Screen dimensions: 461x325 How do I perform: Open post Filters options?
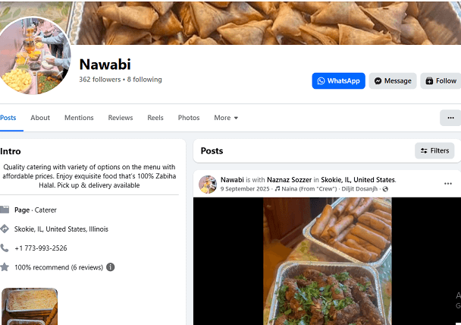coord(434,150)
